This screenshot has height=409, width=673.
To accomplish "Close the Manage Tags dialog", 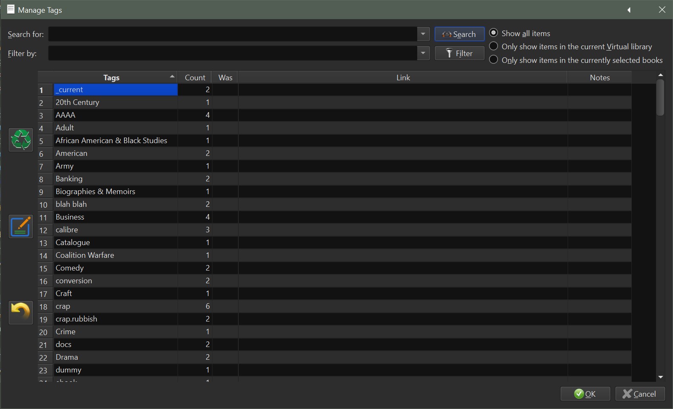I will (x=662, y=10).
